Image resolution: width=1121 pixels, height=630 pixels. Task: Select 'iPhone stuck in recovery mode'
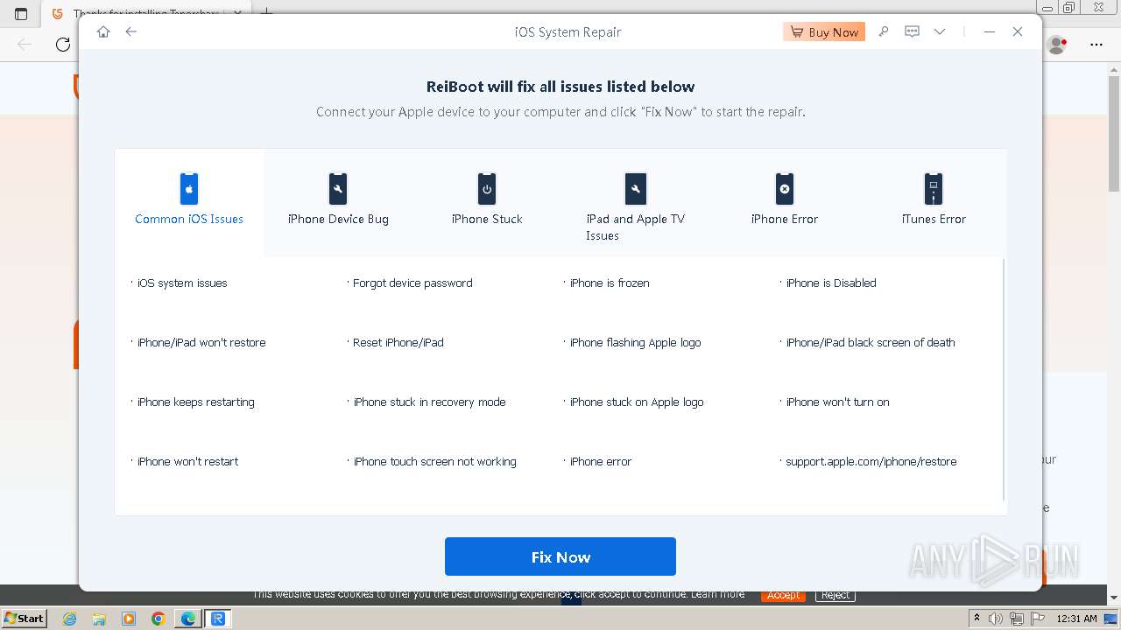pos(430,402)
